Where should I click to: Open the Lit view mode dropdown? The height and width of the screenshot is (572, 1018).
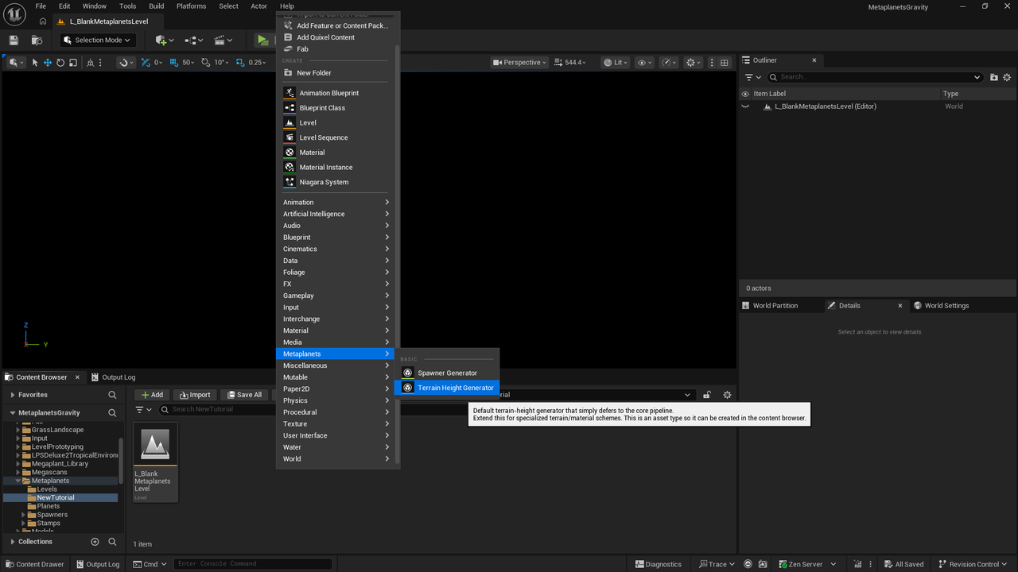(615, 63)
